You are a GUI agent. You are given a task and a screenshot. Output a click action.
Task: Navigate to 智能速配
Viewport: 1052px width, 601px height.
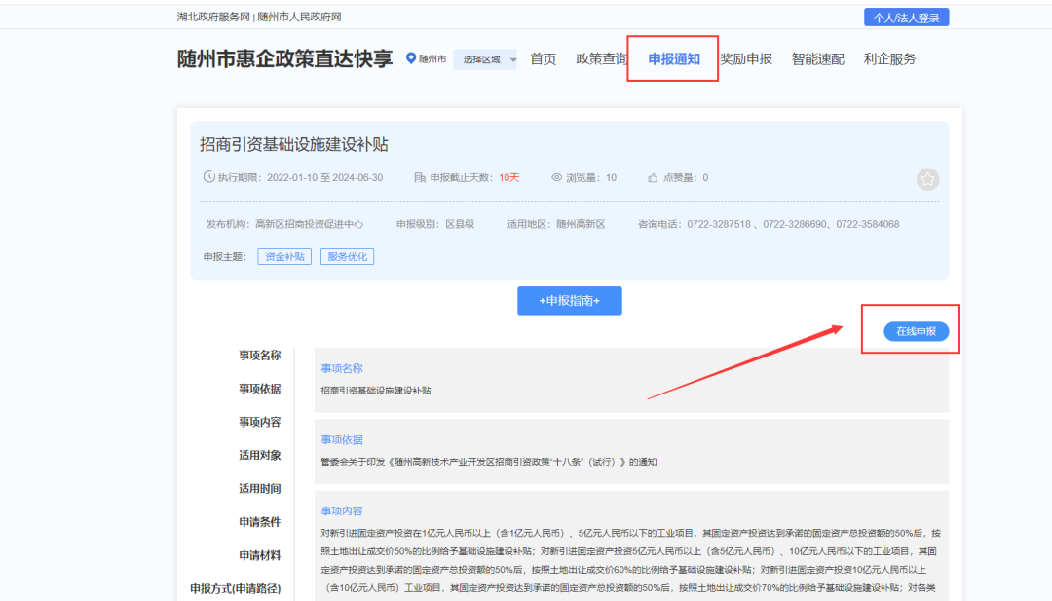click(817, 58)
